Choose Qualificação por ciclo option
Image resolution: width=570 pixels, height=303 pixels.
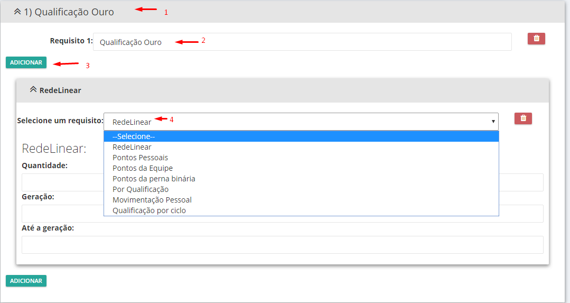[301, 210]
